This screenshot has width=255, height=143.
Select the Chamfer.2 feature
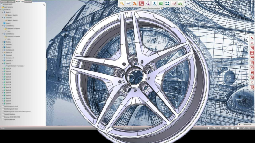tap(9, 61)
